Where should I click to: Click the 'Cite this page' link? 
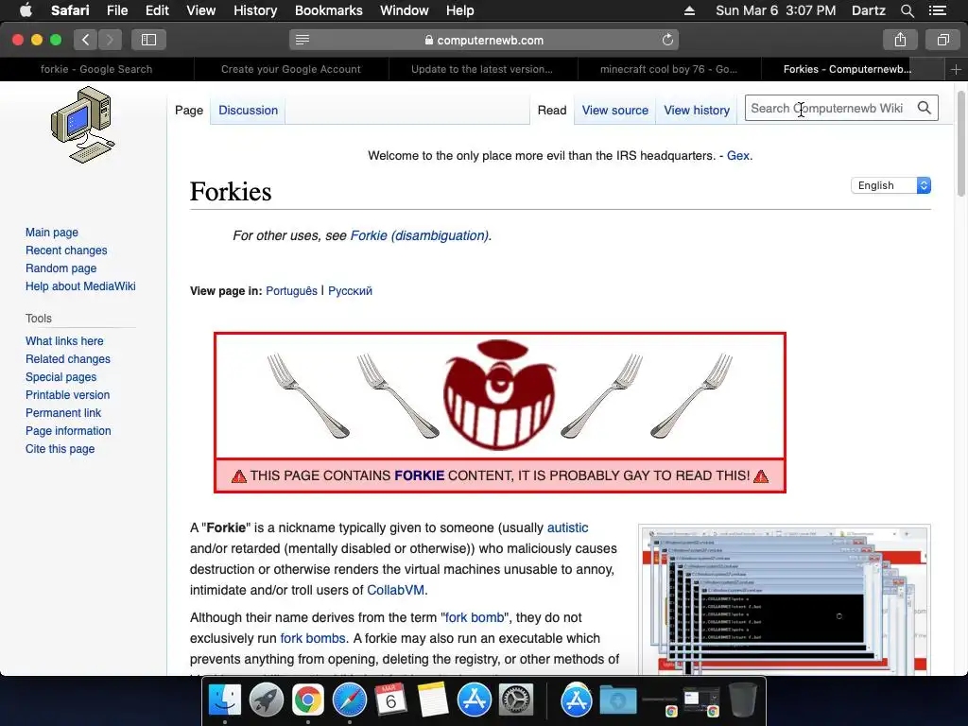tap(60, 449)
